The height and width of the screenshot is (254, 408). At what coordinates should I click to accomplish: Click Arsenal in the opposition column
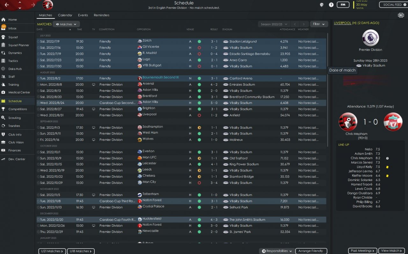[148, 84]
